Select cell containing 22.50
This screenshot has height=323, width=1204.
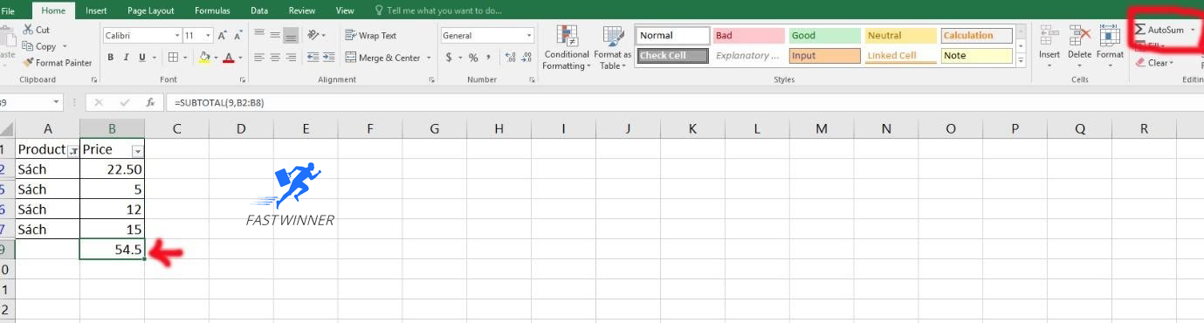pyautogui.click(x=112, y=169)
